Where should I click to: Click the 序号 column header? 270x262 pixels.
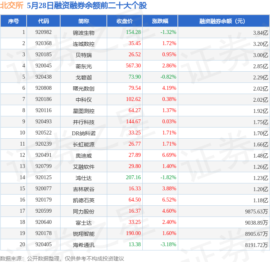pyautogui.click(x=13, y=21)
